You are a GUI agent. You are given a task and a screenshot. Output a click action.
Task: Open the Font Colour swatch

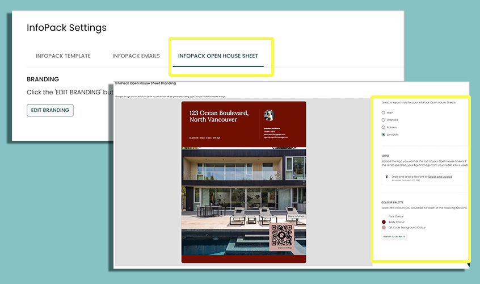(384, 216)
